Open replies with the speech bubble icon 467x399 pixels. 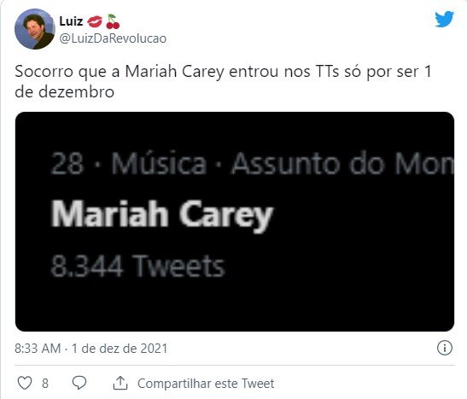point(79,383)
